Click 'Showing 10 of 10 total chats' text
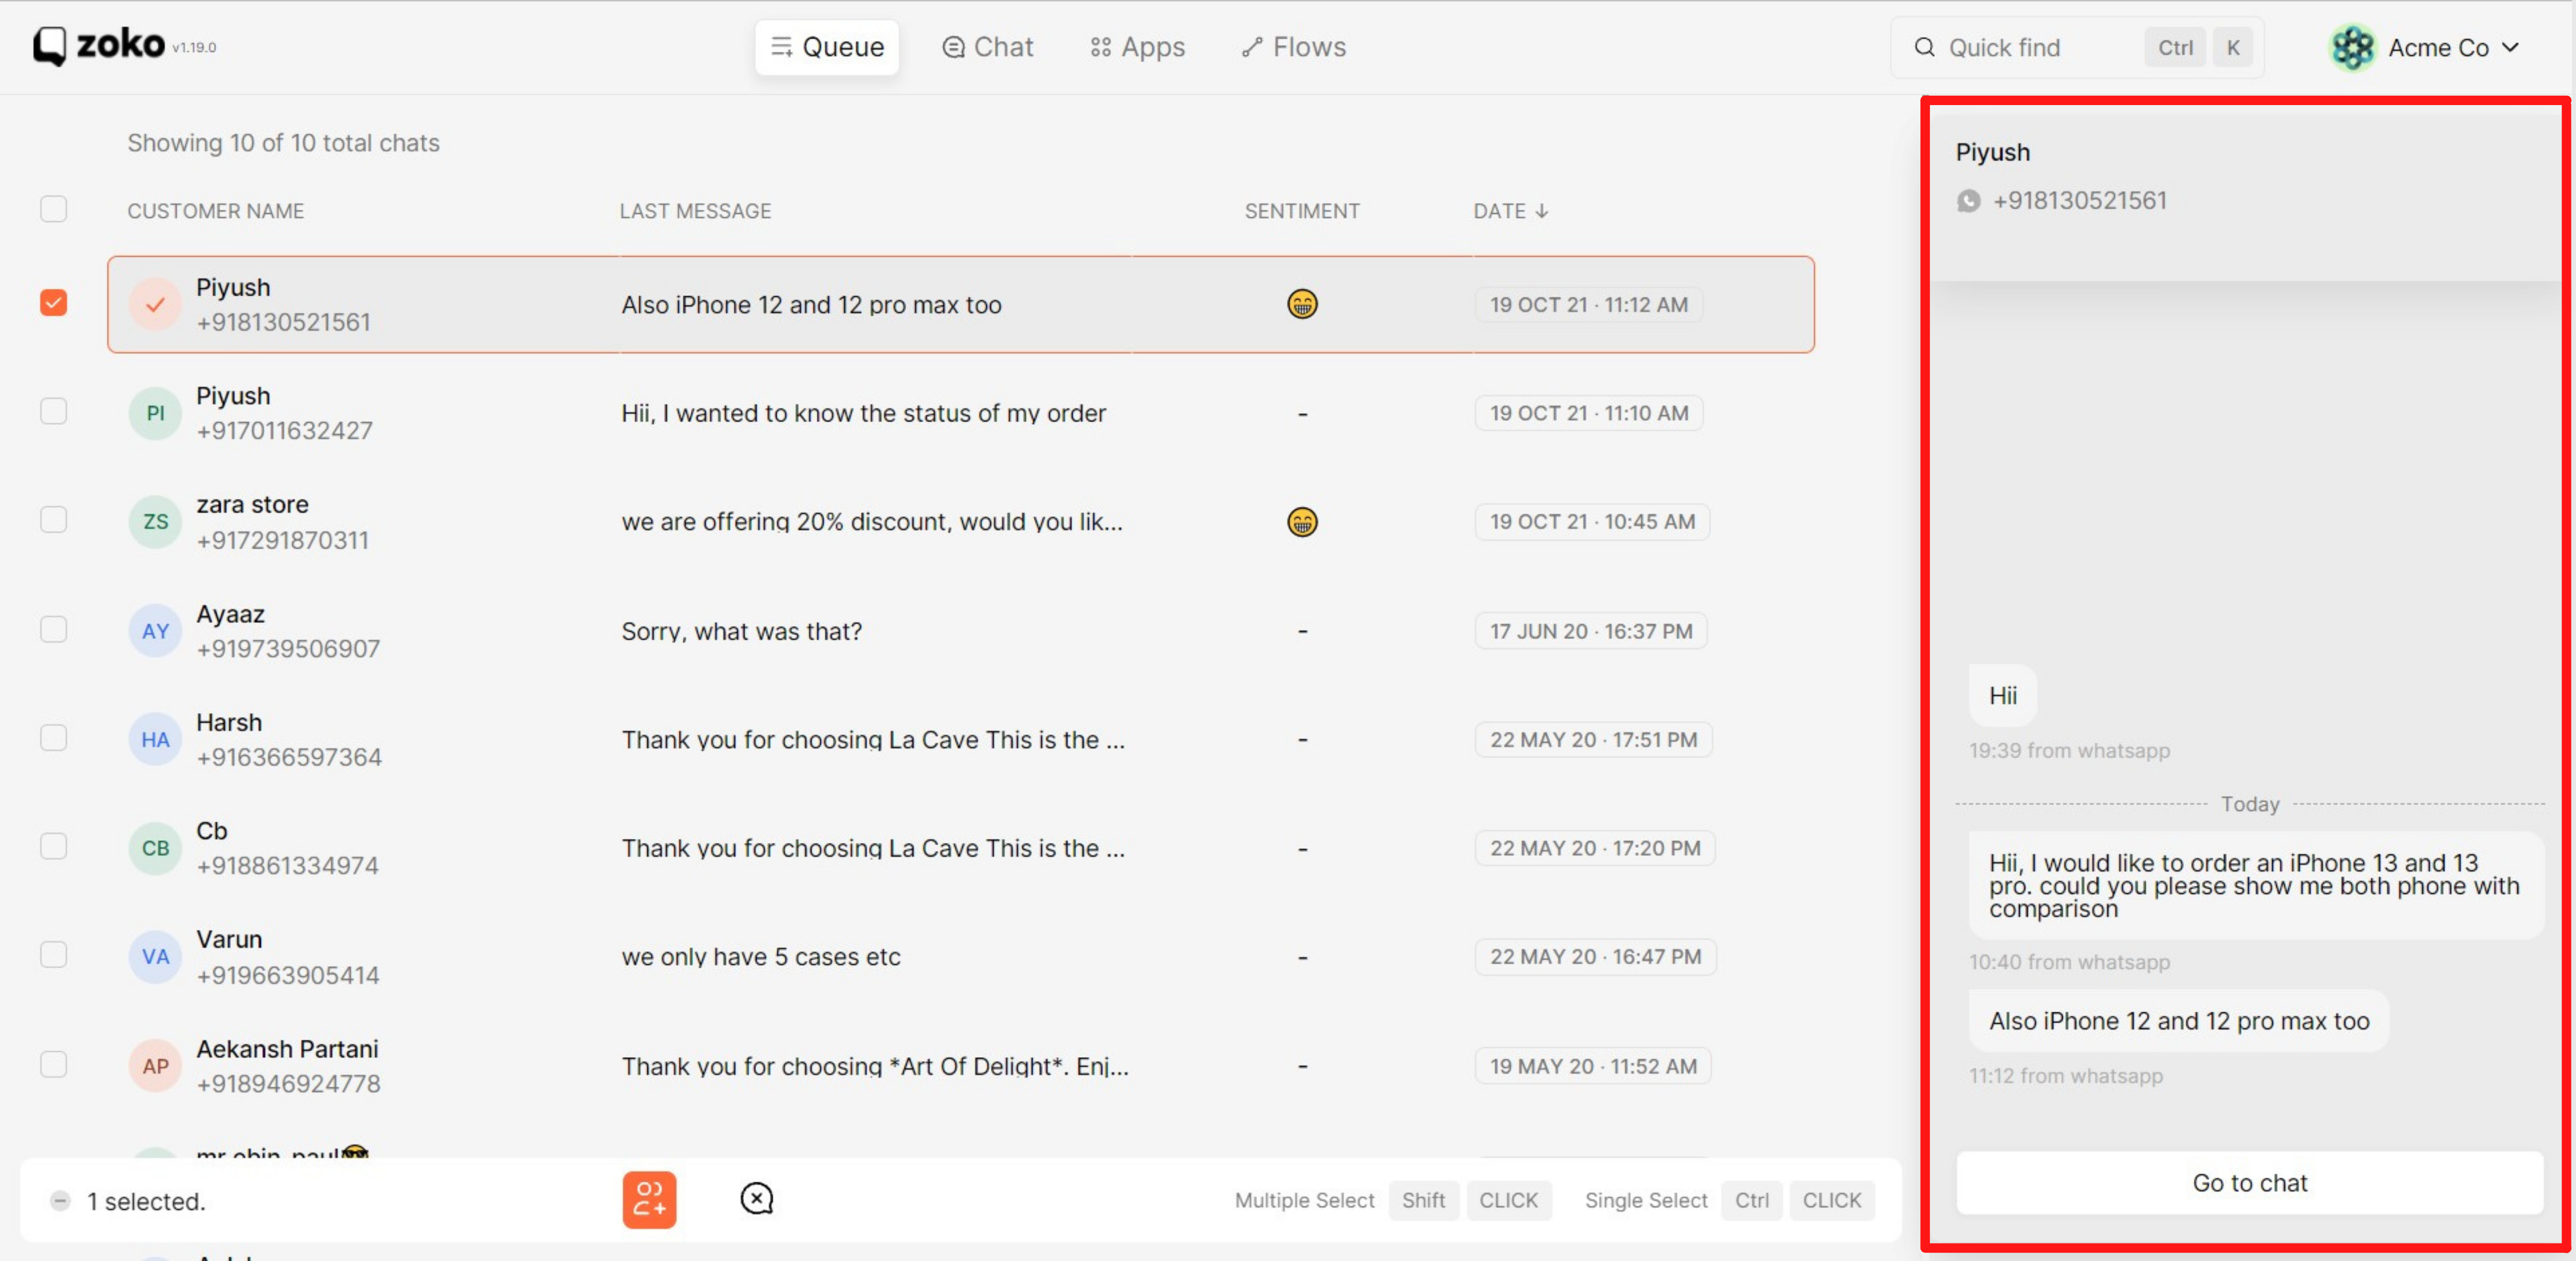Screen dimensions: 2576x1261 click(283, 143)
